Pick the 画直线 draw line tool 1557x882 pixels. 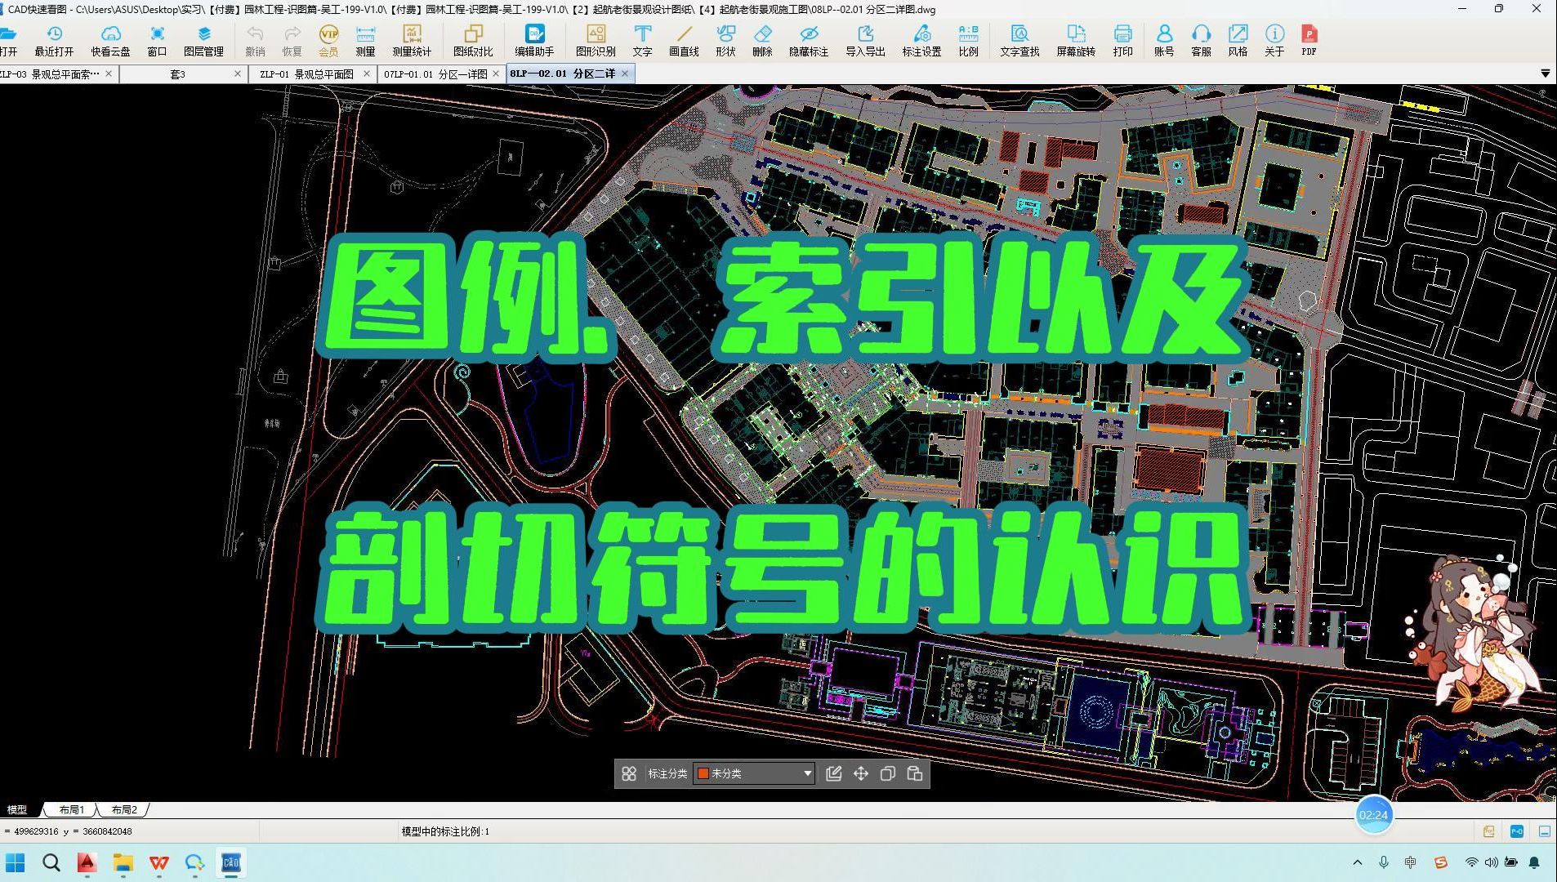pyautogui.click(x=685, y=39)
